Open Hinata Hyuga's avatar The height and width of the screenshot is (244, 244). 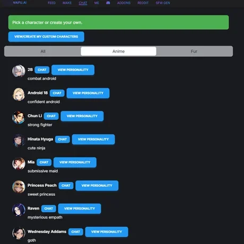[x=19, y=141]
